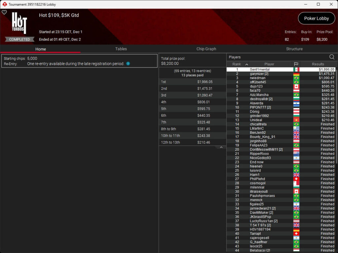Toggle Rank column sort arrow
Viewport: 338px width, 253px height.
point(247,64)
